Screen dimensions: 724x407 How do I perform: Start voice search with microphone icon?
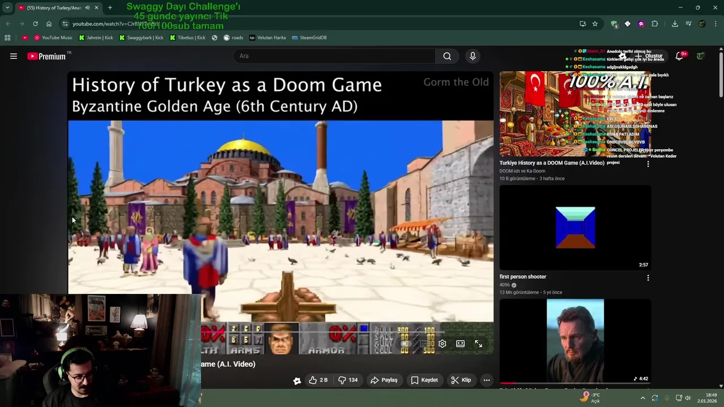(x=473, y=56)
